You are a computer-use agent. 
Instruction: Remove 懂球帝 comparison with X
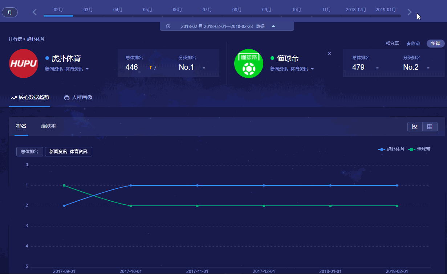click(x=329, y=53)
